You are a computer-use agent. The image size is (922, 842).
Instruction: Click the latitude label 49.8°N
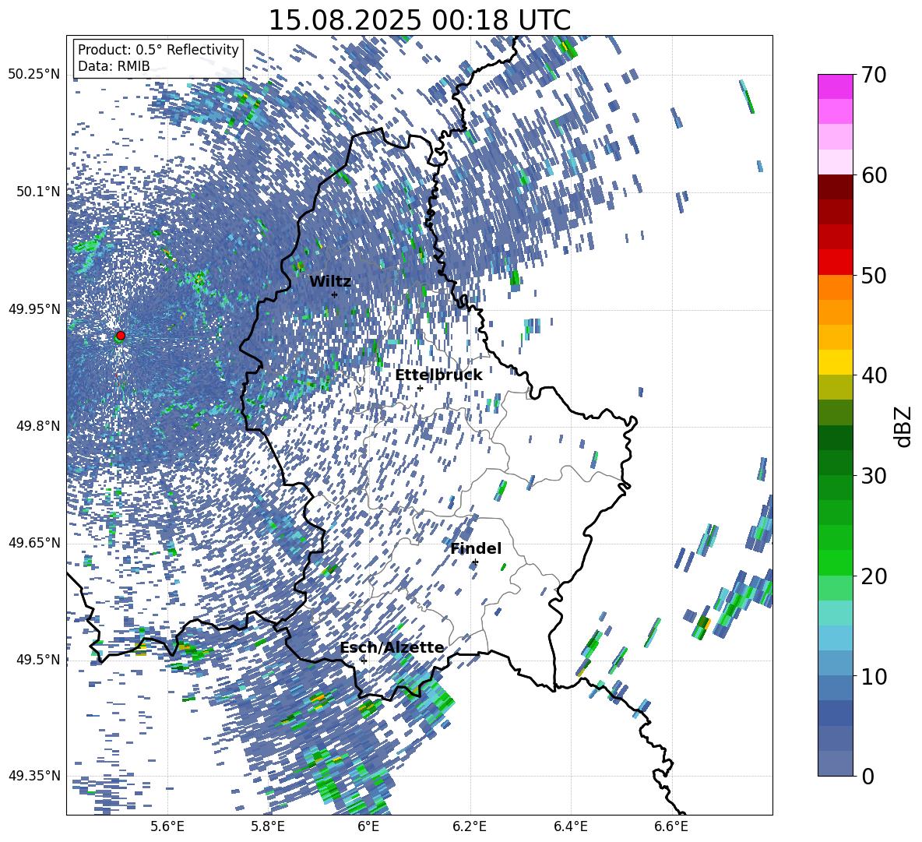point(37,425)
